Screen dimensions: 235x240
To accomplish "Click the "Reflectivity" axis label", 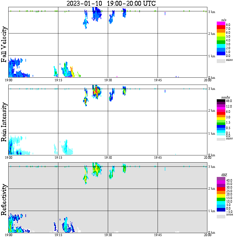I will pyautogui.click(x=4, y=200).
